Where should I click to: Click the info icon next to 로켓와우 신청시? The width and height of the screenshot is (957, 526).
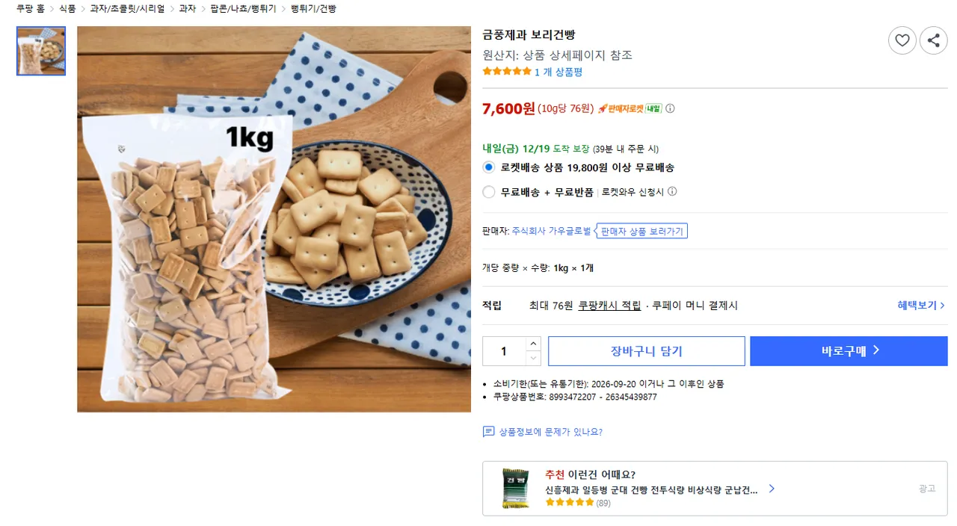click(x=672, y=192)
